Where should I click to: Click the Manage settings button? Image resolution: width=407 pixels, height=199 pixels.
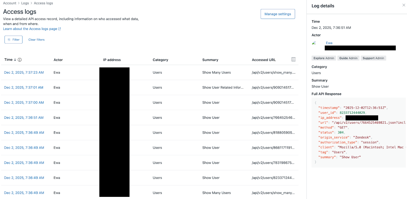277,14
